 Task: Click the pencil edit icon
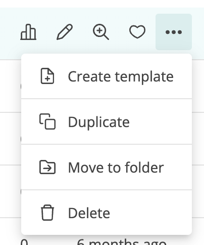click(x=65, y=32)
